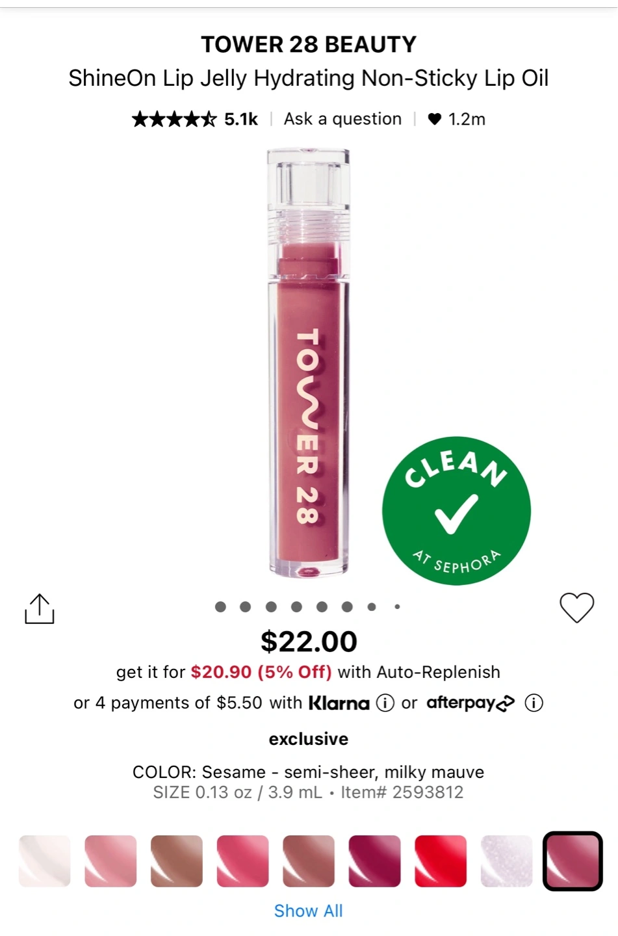Select the bright red shade swatch
618x936 pixels.
click(441, 861)
